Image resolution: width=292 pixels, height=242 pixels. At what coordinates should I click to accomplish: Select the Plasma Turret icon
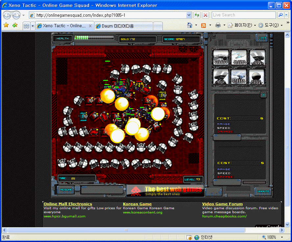239,57
